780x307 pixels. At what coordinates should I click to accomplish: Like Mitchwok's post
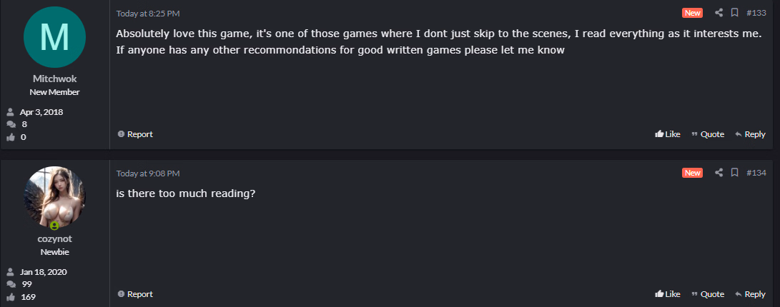coord(668,134)
